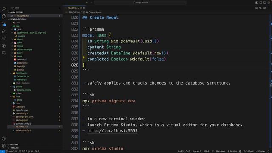Click the remote window indicator in status bar
The height and width of the screenshot is (153, 272).
coord(3,151)
